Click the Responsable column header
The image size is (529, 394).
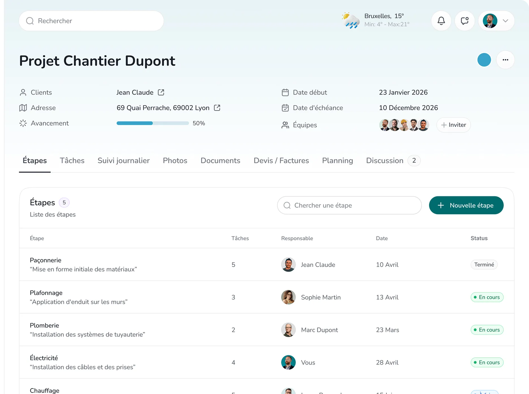tap(297, 238)
